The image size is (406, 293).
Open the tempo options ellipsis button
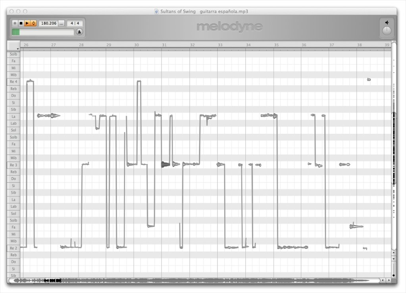pos(62,23)
